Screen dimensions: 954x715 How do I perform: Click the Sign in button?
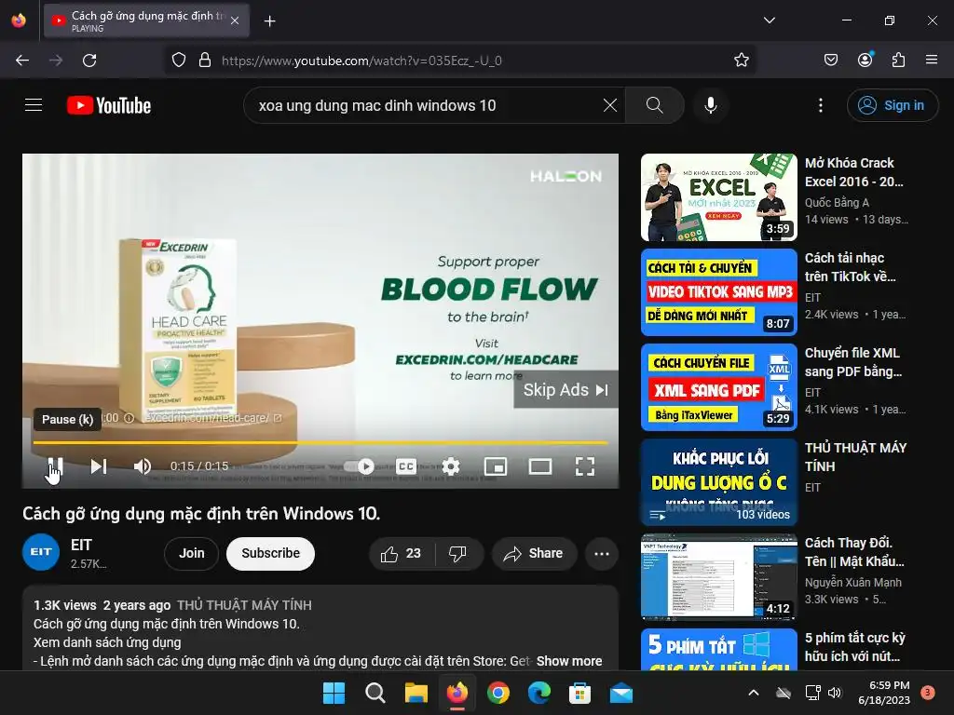(893, 105)
